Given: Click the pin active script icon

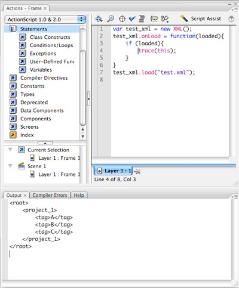Looking at the screenshot, I should point(137,171).
